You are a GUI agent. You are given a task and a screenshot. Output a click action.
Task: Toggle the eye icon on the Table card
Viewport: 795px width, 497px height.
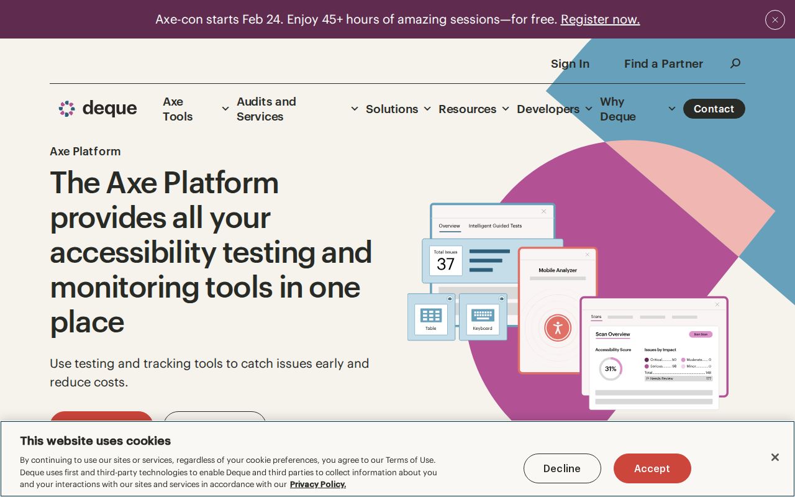point(450,299)
